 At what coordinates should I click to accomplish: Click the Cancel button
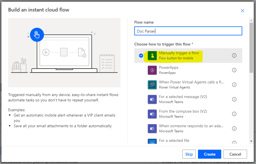click(235, 154)
